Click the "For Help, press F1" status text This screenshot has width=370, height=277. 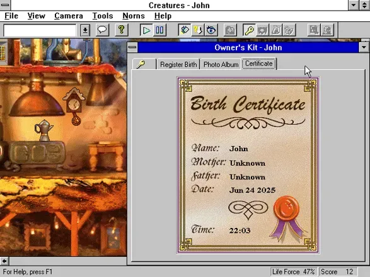click(x=28, y=271)
